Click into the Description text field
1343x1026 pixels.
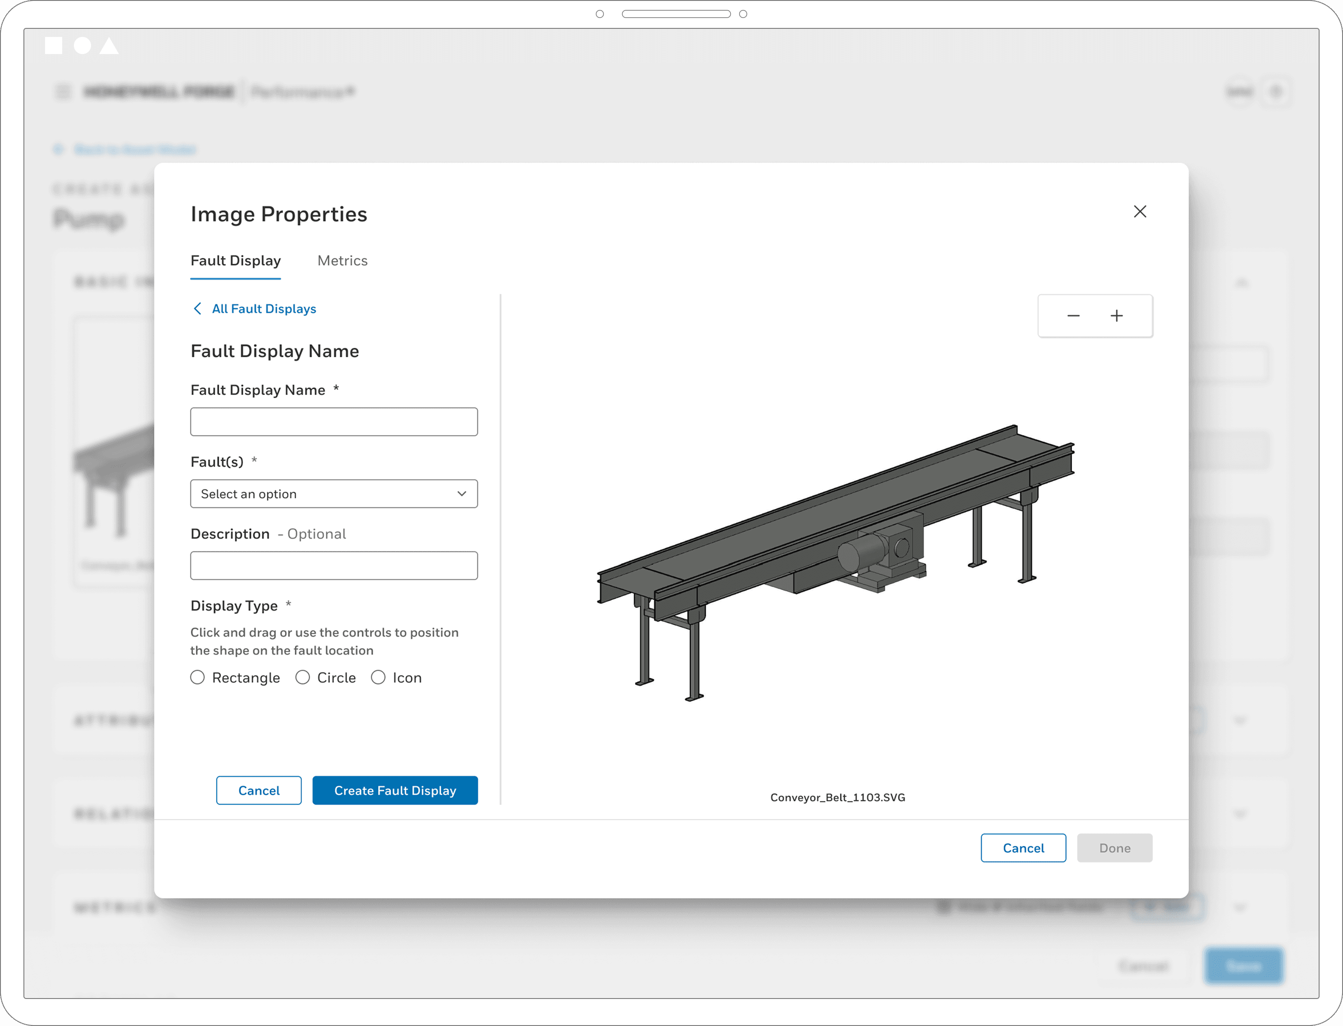pyautogui.click(x=334, y=566)
